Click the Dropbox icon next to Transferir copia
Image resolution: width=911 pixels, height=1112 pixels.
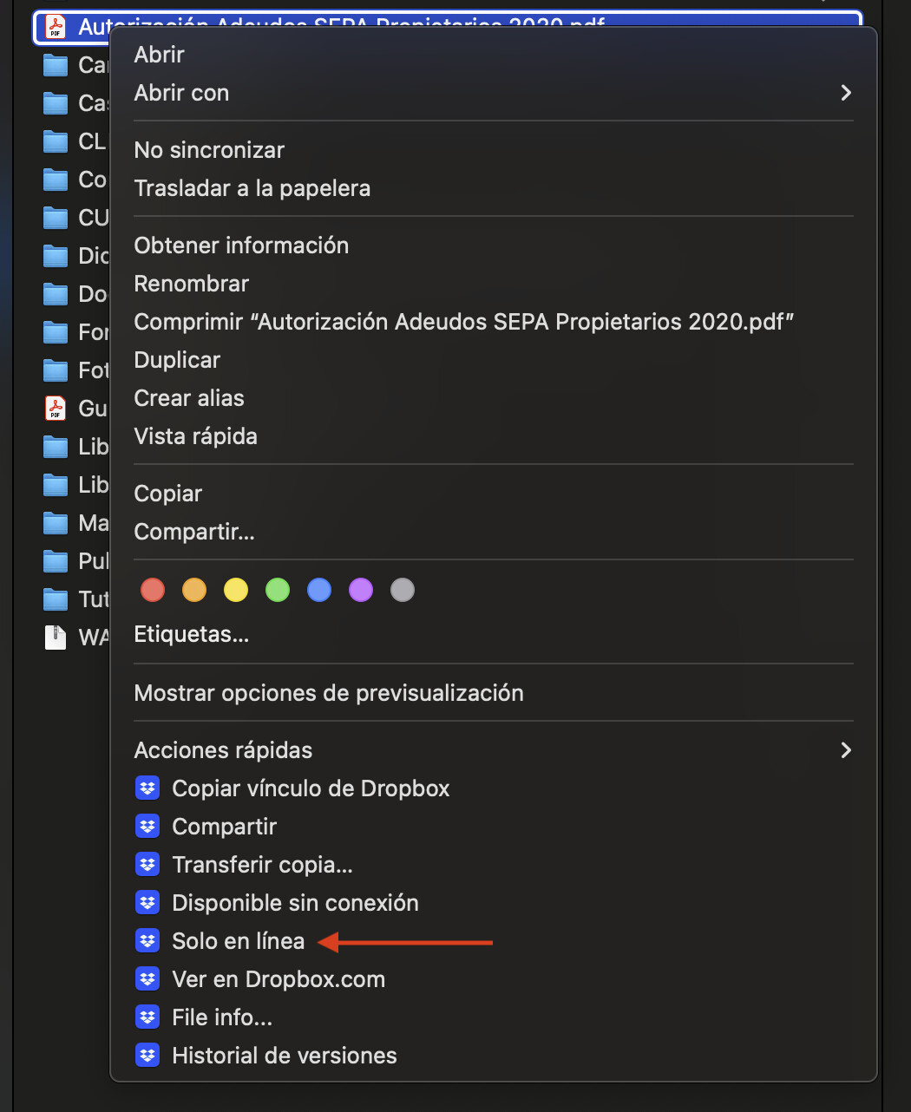[147, 865]
